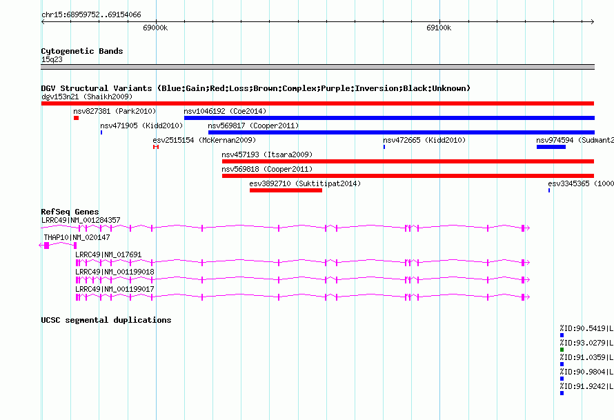The height and width of the screenshot is (420, 614).
Task: Click the nsv974594 (Sudmant) label
Action: tap(575, 140)
